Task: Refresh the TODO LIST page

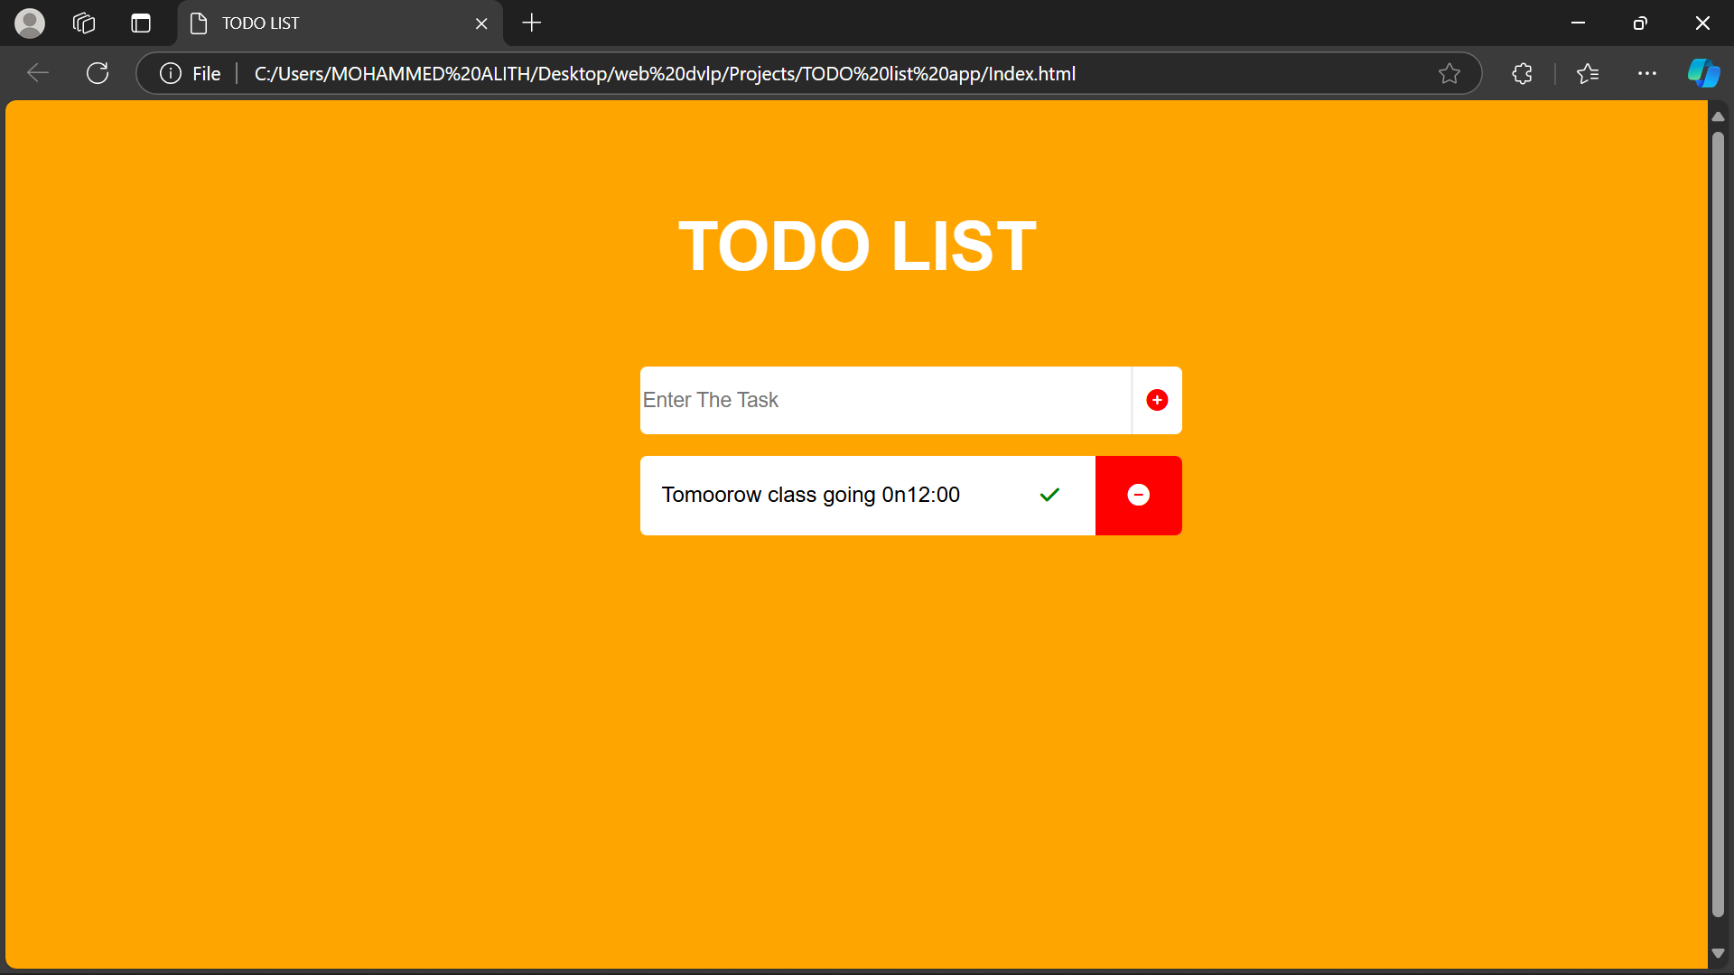Action: click(98, 73)
